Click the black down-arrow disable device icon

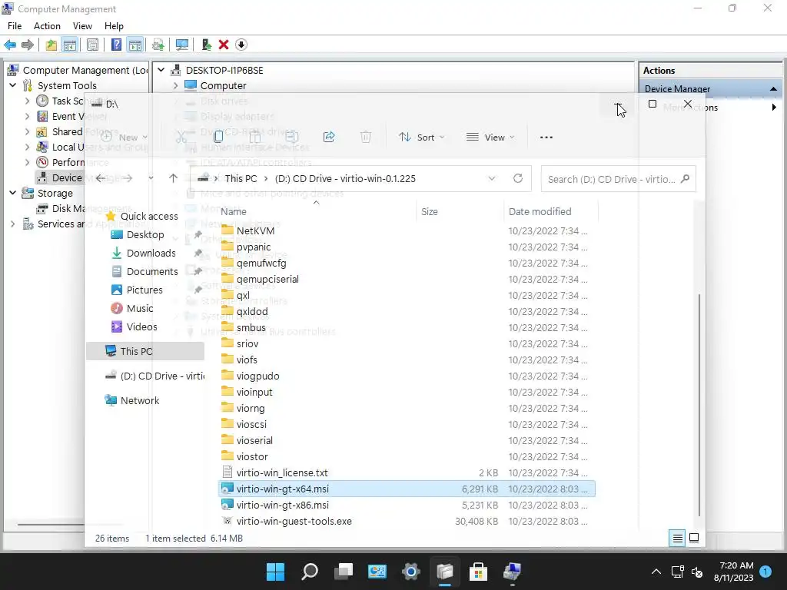241,45
